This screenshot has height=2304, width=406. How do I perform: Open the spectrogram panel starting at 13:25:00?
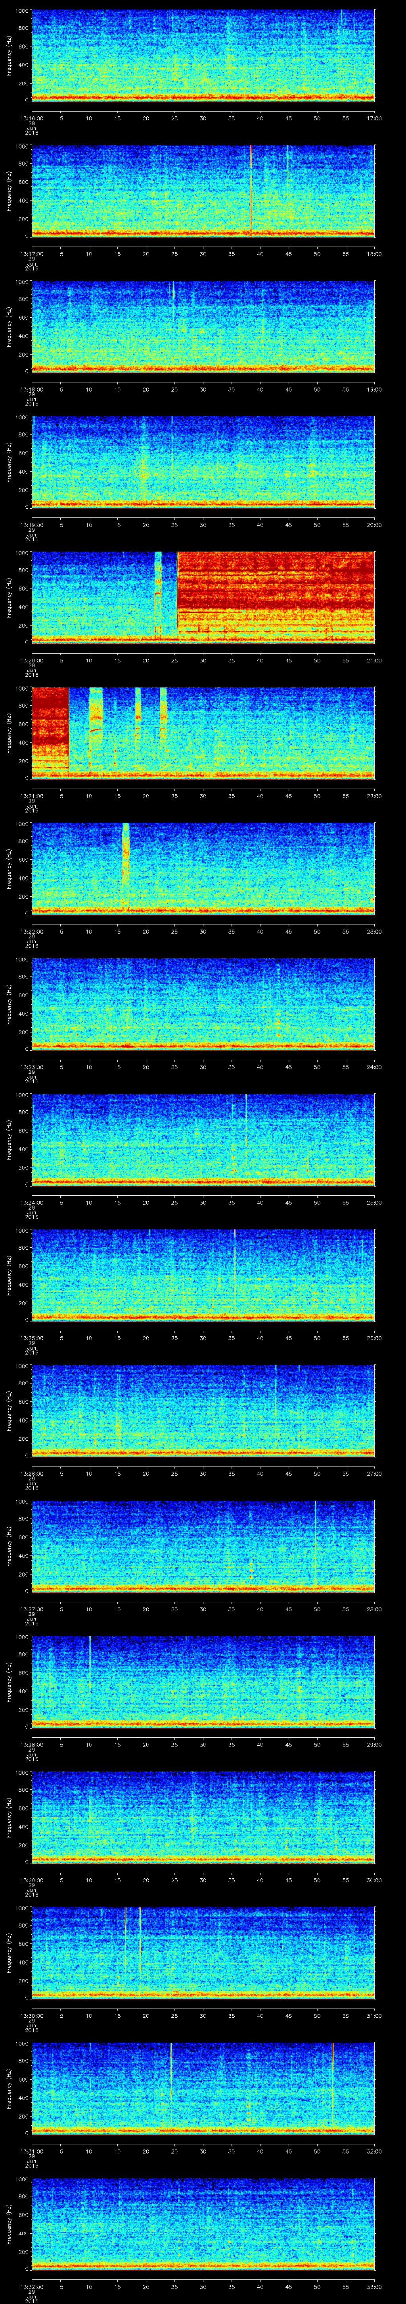[x=203, y=1275]
